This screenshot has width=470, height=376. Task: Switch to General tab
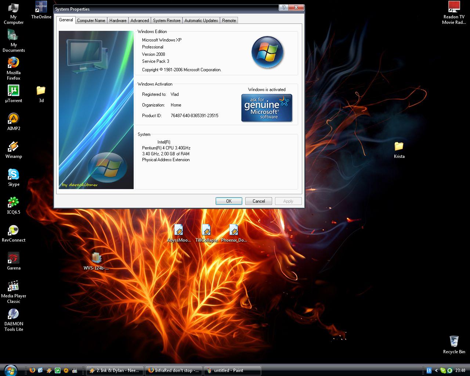pos(66,20)
